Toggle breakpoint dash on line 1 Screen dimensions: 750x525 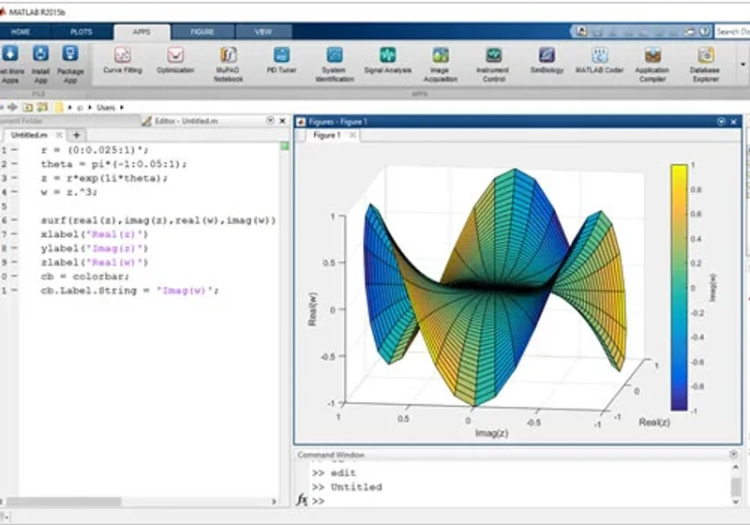click(x=14, y=150)
